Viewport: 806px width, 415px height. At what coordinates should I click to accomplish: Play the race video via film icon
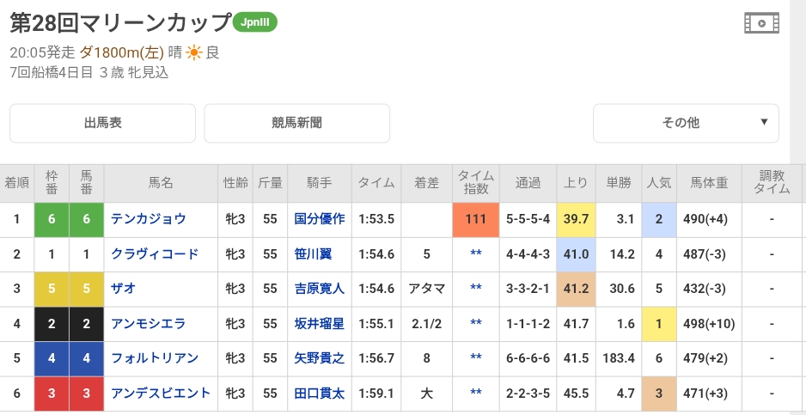point(761,23)
